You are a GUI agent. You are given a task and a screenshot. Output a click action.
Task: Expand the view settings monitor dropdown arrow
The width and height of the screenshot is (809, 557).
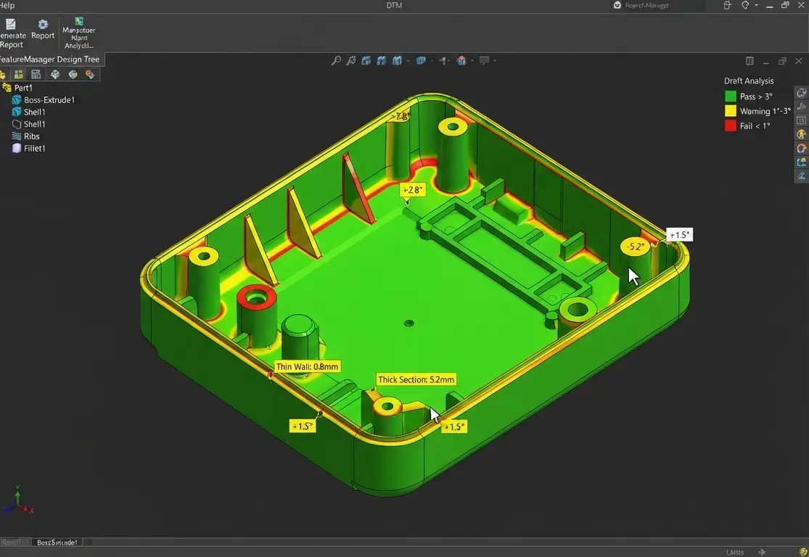(x=495, y=61)
